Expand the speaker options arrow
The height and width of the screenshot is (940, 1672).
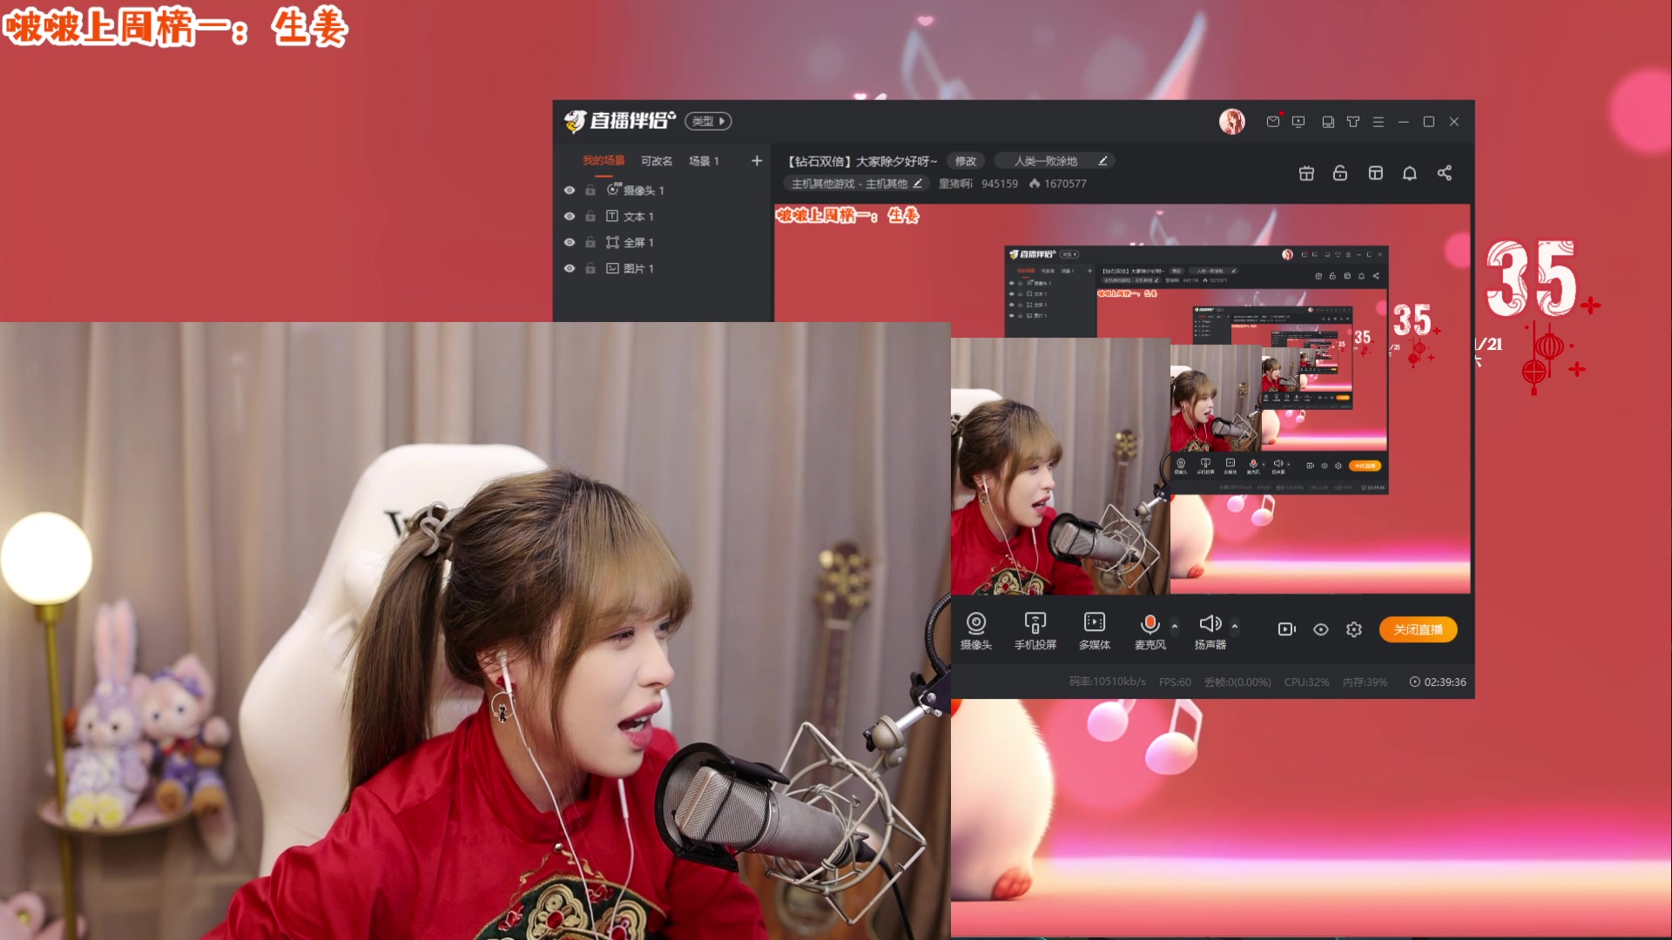[x=1235, y=626]
